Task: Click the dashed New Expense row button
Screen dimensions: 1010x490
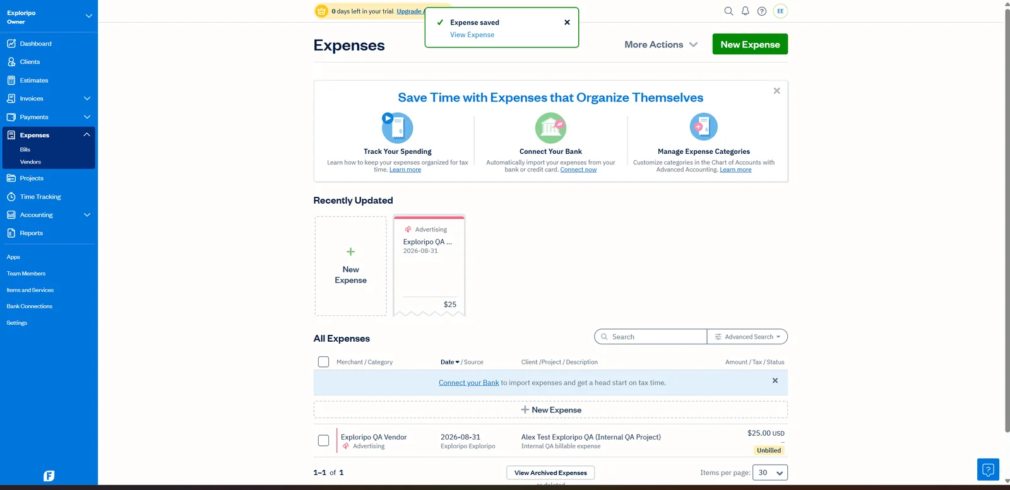Action: point(550,410)
